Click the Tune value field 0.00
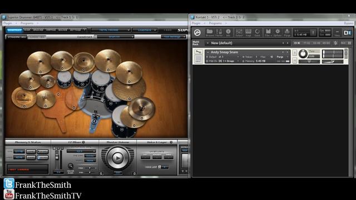The image size is (356, 200). [x=314, y=56]
